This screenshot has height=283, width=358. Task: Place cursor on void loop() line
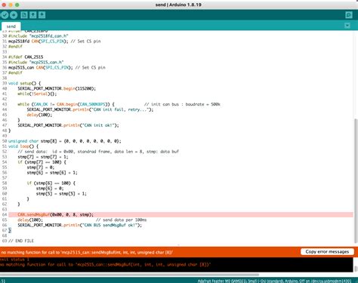click(x=23, y=146)
